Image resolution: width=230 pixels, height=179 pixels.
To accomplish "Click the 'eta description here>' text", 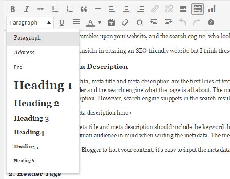I will point(105,112).
